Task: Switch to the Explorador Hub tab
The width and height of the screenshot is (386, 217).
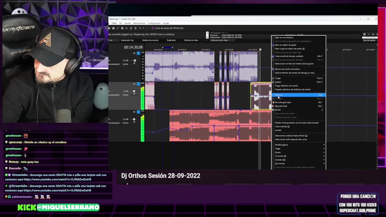Action: [127, 40]
